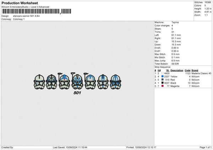Click the 'Min Stitch' value 0.1 mm

click(175, 57)
